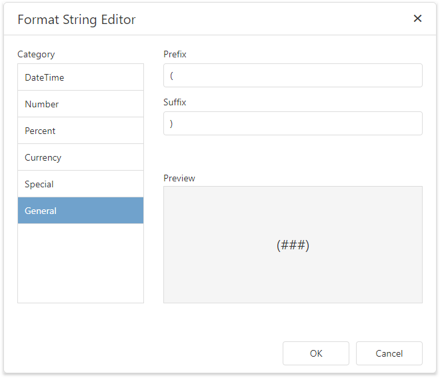Click the Category heading label

pyautogui.click(x=36, y=55)
